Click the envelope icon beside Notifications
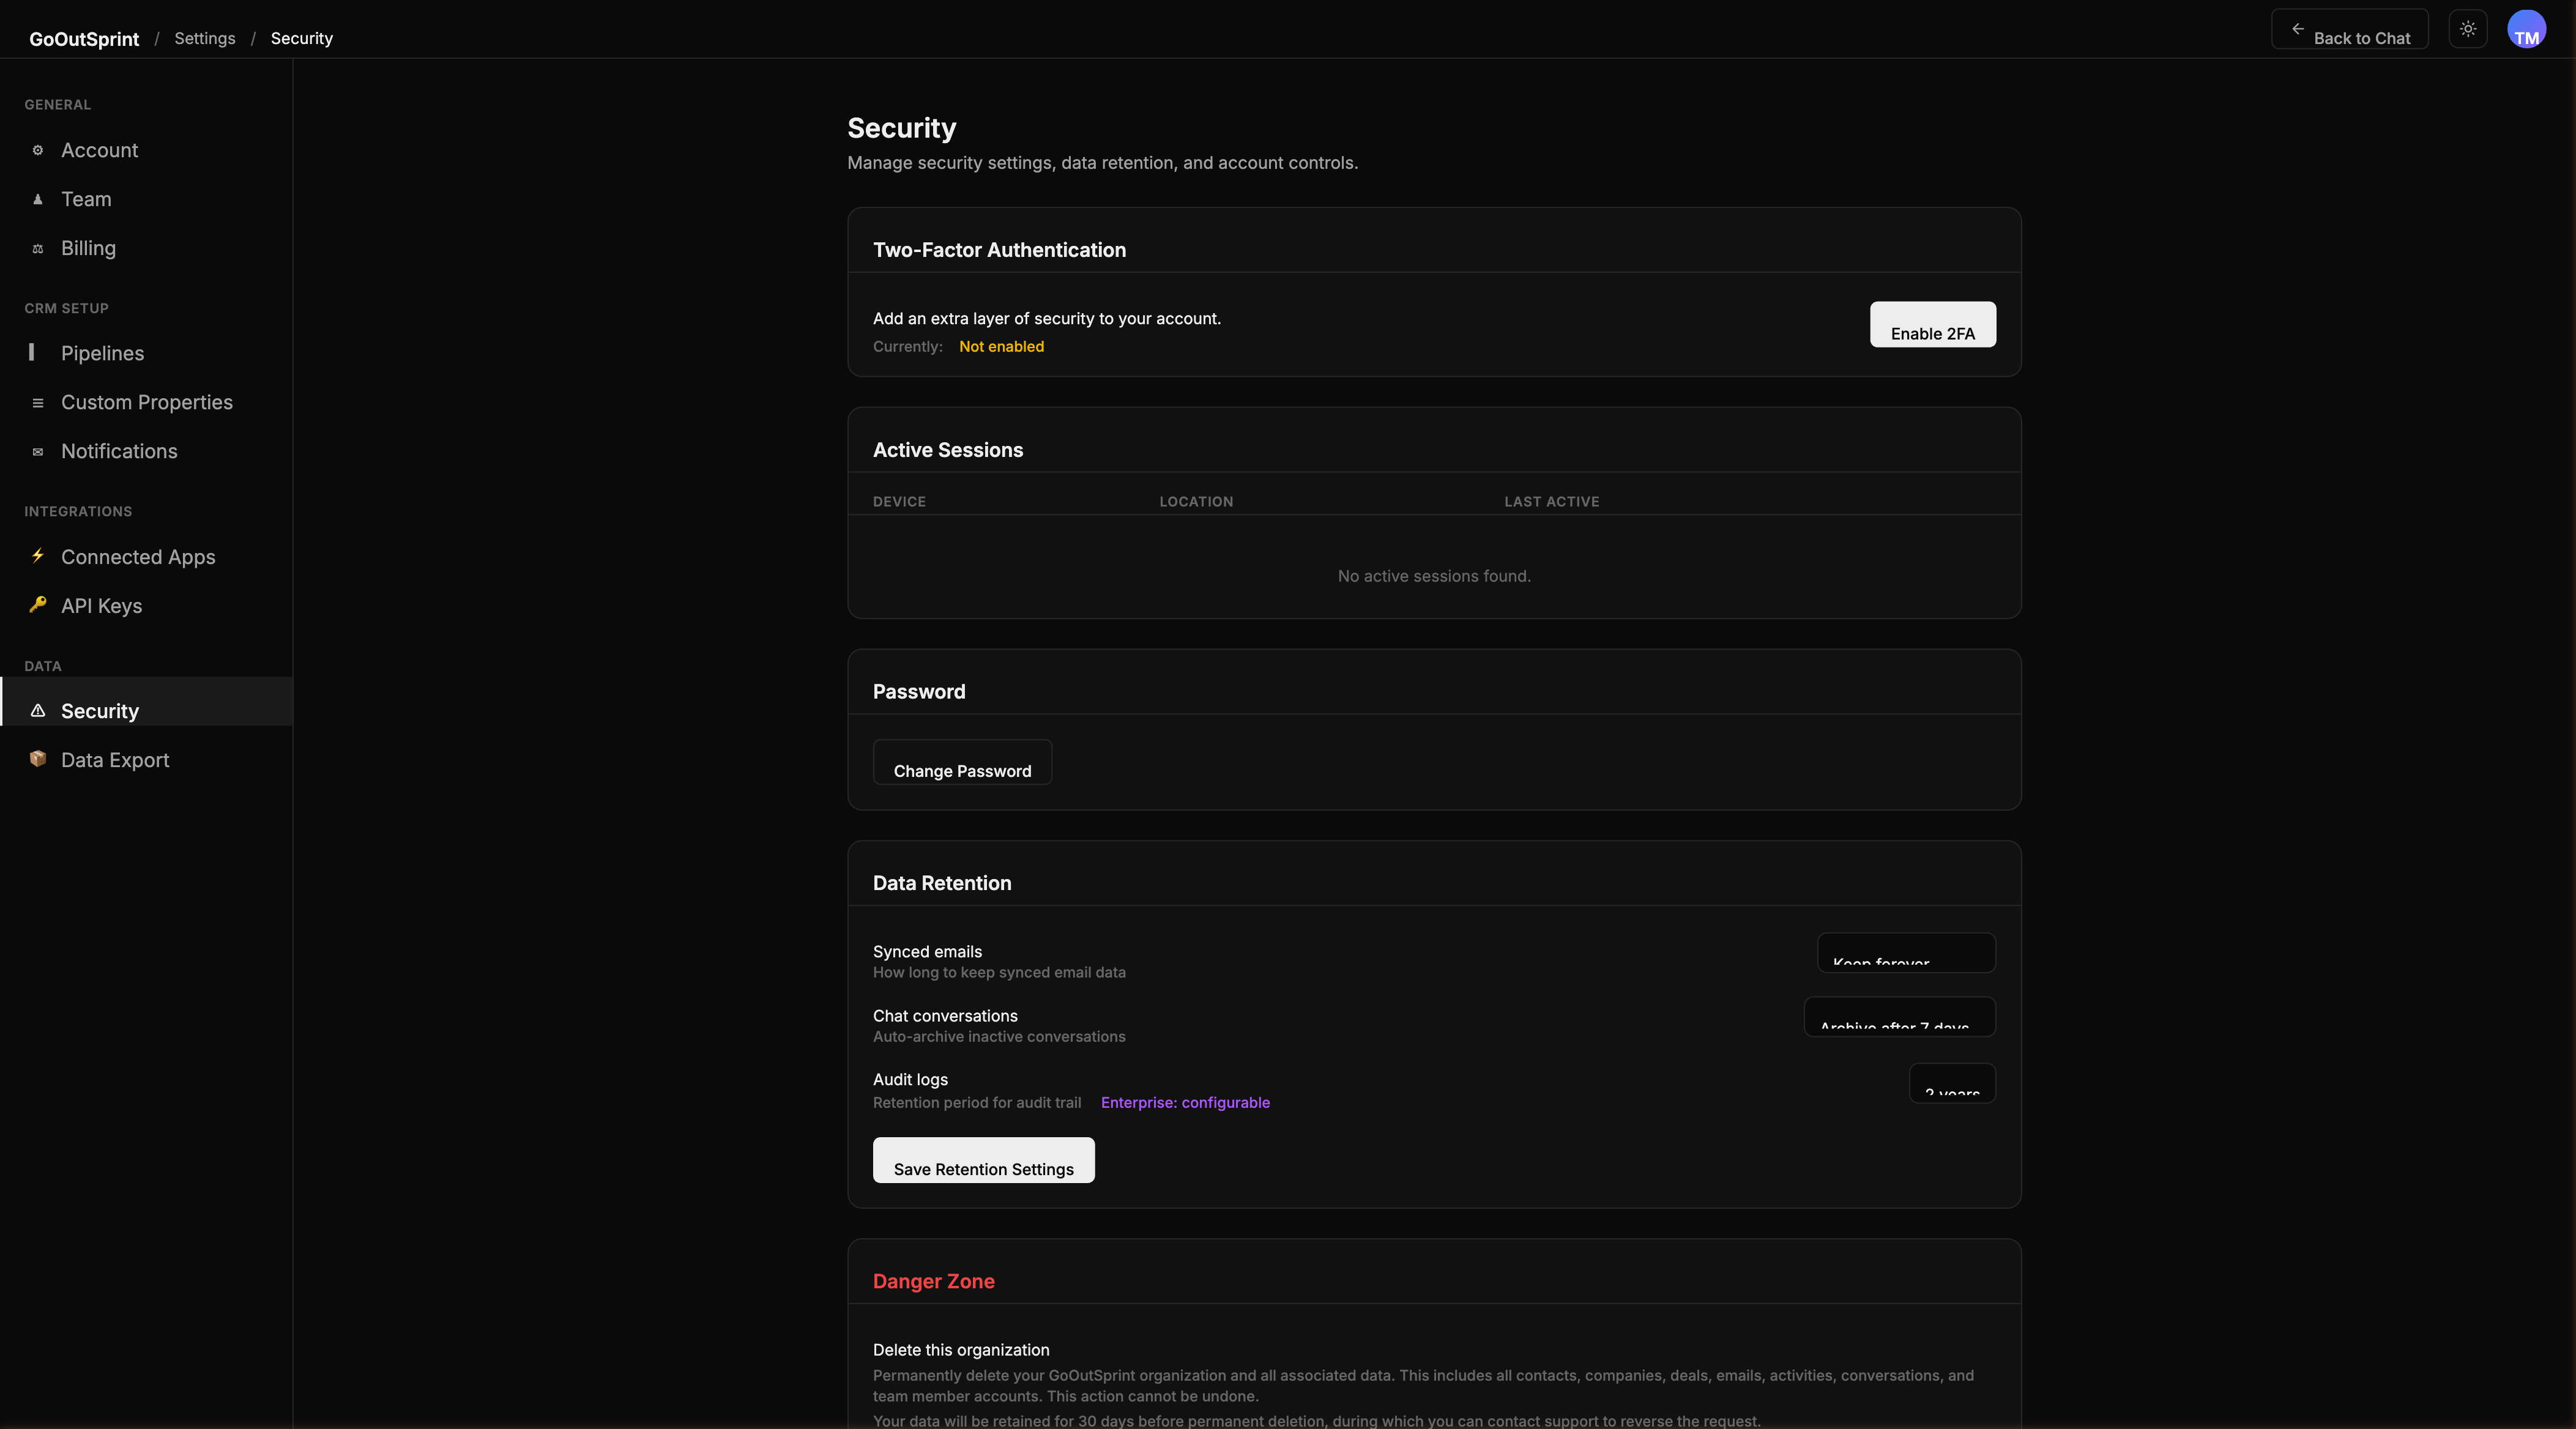The height and width of the screenshot is (1429, 2576). pyautogui.click(x=38, y=451)
